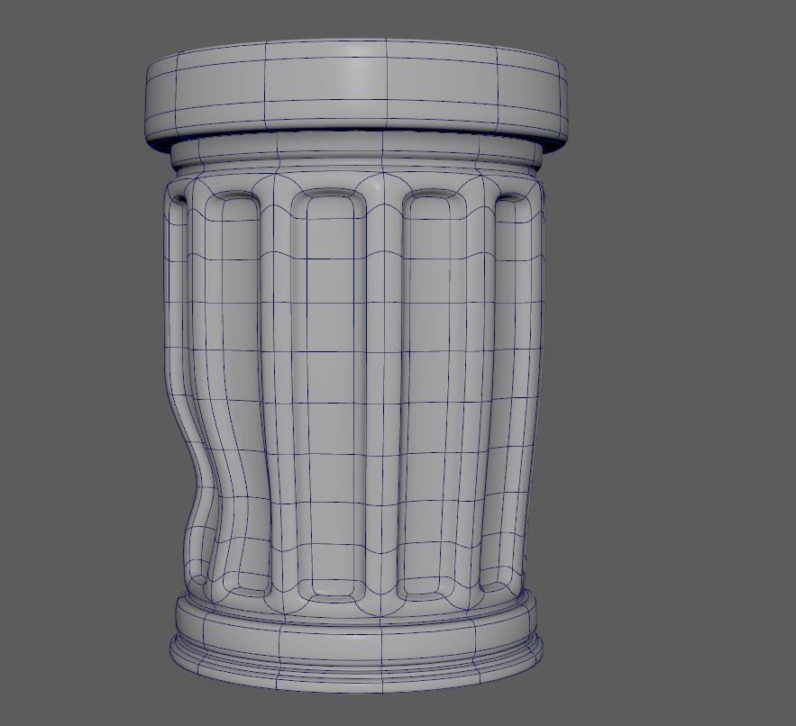This screenshot has width=796, height=726.
Task: Select the column's round top cap mesh
Action: 357,93
